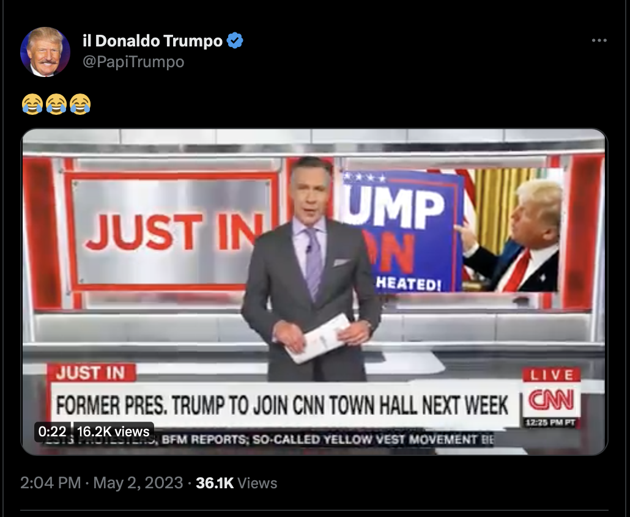Open the profile avatar picture
The height and width of the screenshot is (517, 630).
click(x=45, y=52)
